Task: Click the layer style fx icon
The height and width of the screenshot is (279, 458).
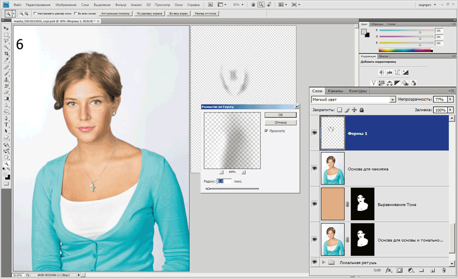Action: [x=388, y=269]
